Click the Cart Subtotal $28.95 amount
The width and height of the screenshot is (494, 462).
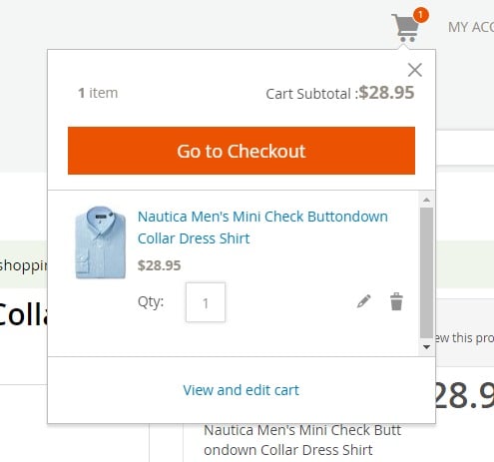pos(387,93)
